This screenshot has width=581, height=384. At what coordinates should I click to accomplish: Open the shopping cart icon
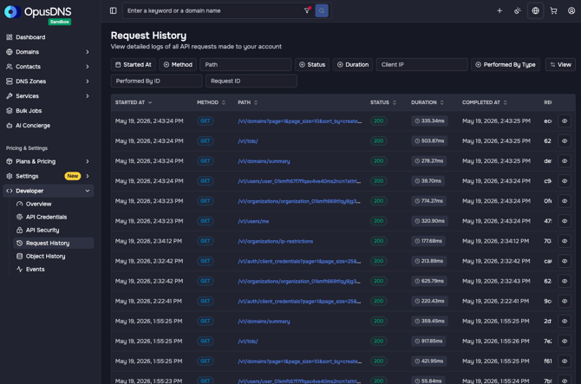click(553, 10)
